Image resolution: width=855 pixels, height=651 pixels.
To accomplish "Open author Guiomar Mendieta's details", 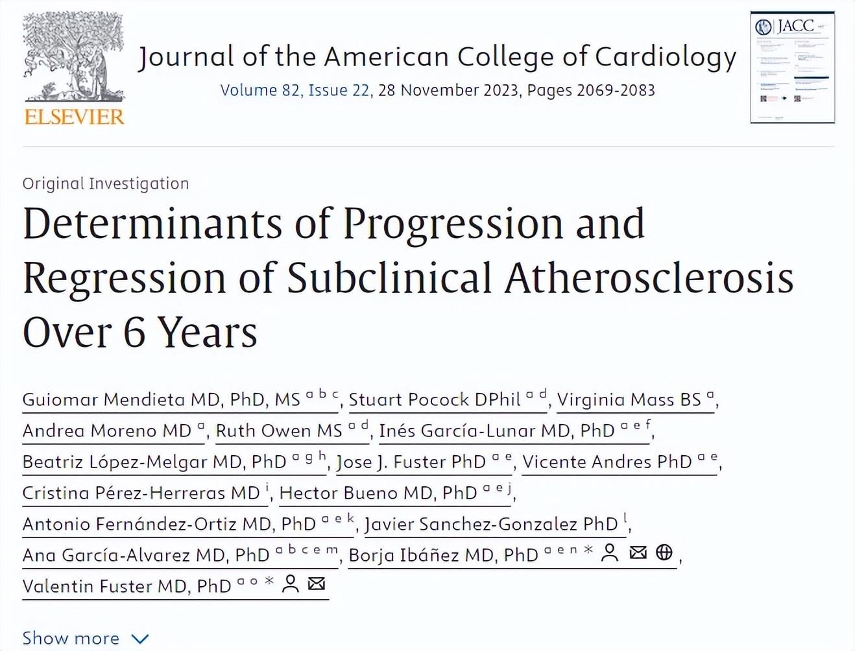I will pyautogui.click(x=161, y=399).
